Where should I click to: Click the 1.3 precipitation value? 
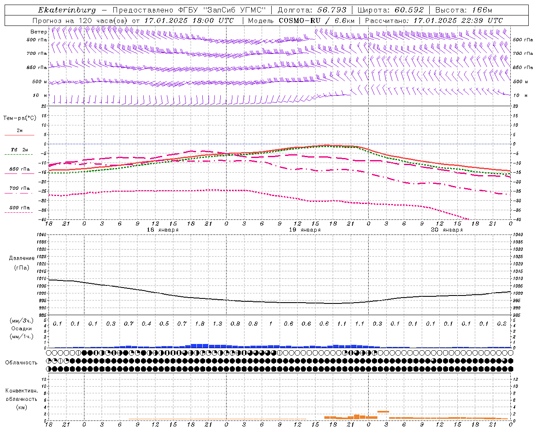point(217,324)
